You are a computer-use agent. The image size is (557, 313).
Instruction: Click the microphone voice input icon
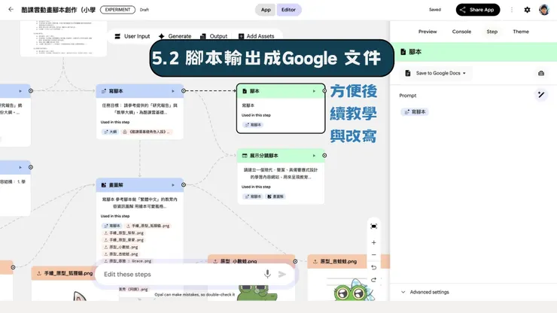coord(267,274)
